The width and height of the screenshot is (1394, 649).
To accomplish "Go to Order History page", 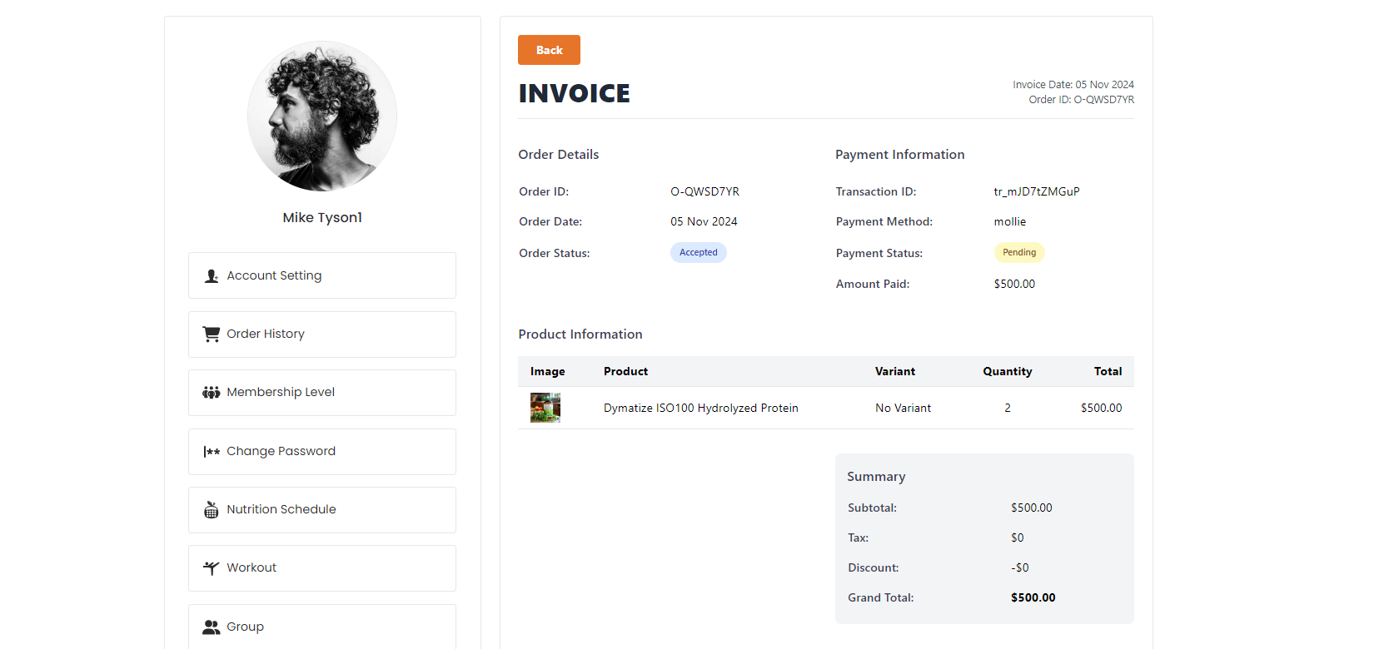I will click(266, 334).
